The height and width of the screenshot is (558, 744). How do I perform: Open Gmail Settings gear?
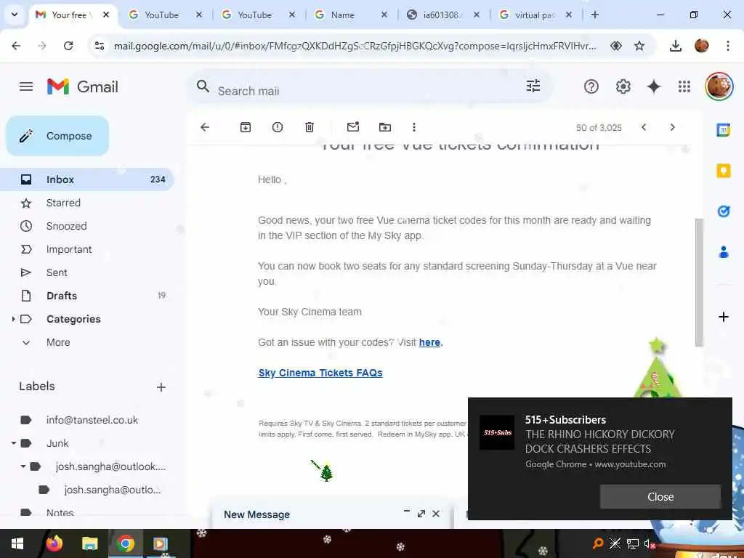623,87
